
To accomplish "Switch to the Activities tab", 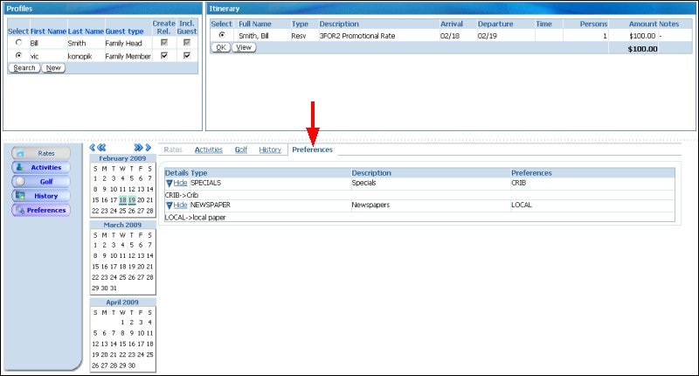I will click(208, 150).
